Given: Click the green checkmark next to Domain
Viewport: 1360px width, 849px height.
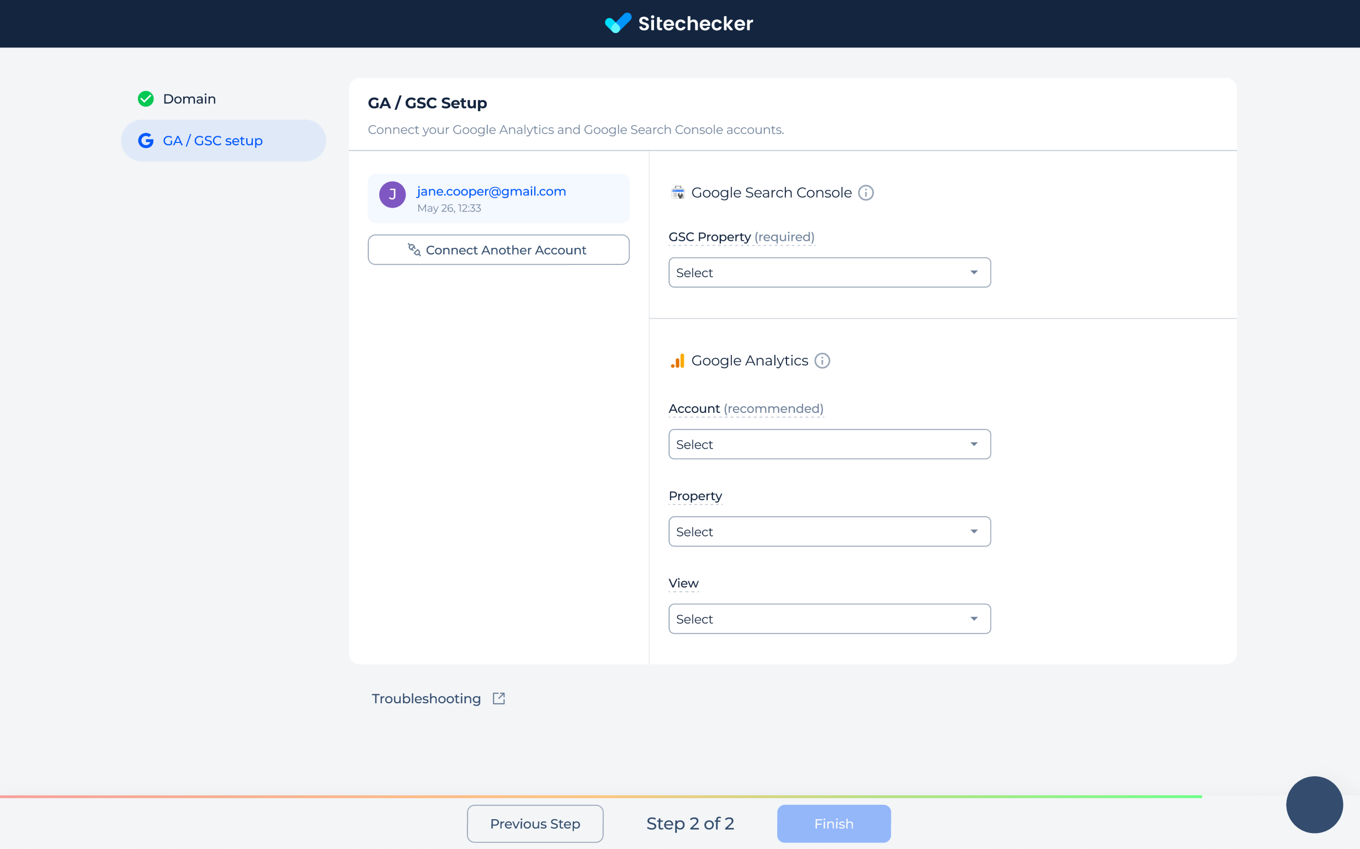Looking at the screenshot, I should coord(146,99).
